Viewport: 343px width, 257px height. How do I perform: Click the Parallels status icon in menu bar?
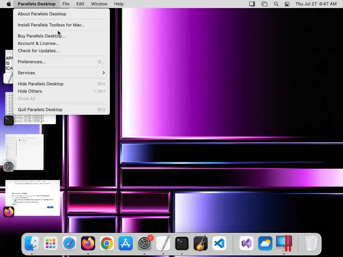(x=252, y=4)
